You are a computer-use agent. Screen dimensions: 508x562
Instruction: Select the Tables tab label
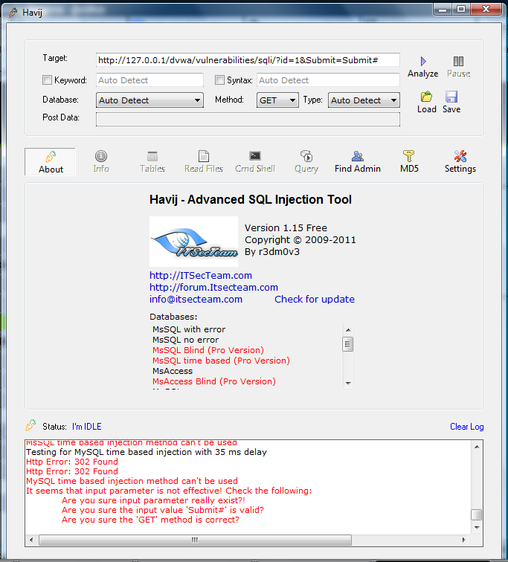click(x=152, y=169)
